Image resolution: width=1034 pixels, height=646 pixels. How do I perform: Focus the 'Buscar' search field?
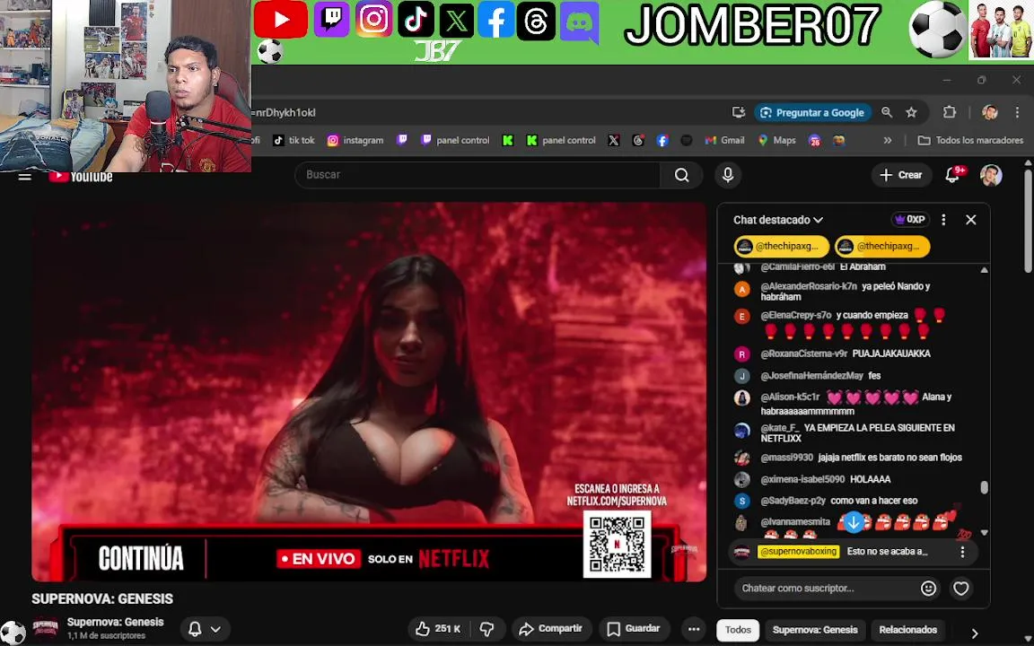[478, 175]
